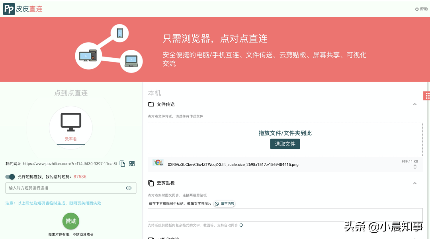The width and height of the screenshot is (430, 239).
Task: Click the 清空内容 clear button
Action: tap(224, 204)
